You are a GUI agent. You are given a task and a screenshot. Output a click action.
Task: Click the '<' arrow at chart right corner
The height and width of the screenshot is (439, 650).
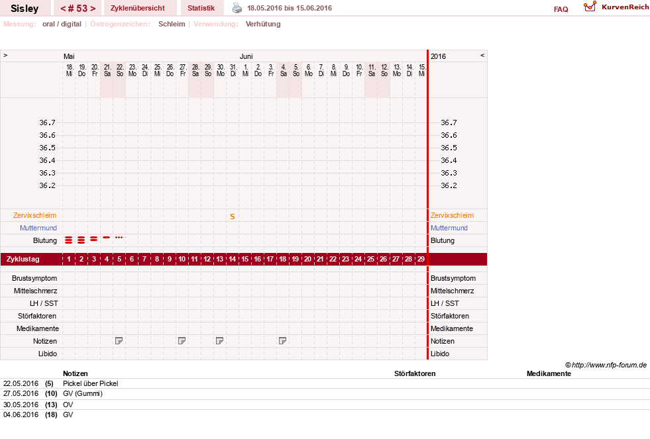click(482, 55)
